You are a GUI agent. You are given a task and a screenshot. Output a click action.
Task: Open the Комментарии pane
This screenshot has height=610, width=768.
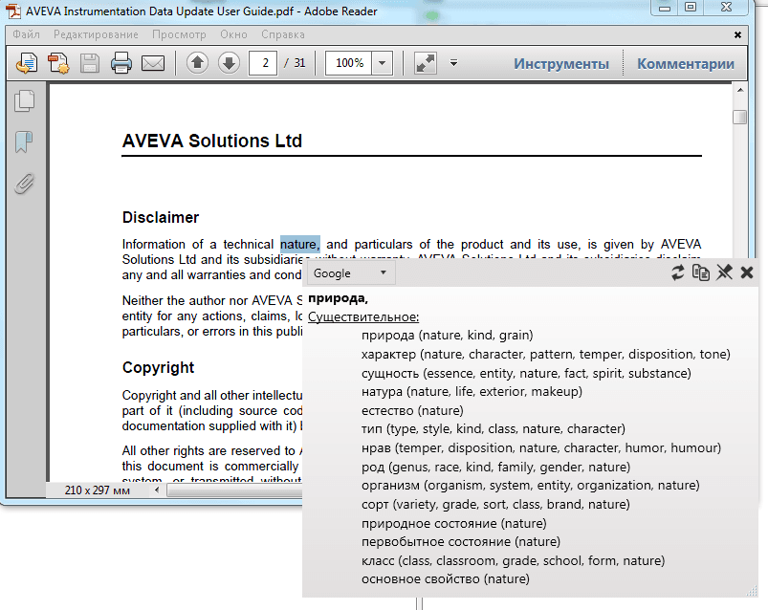pos(686,64)
